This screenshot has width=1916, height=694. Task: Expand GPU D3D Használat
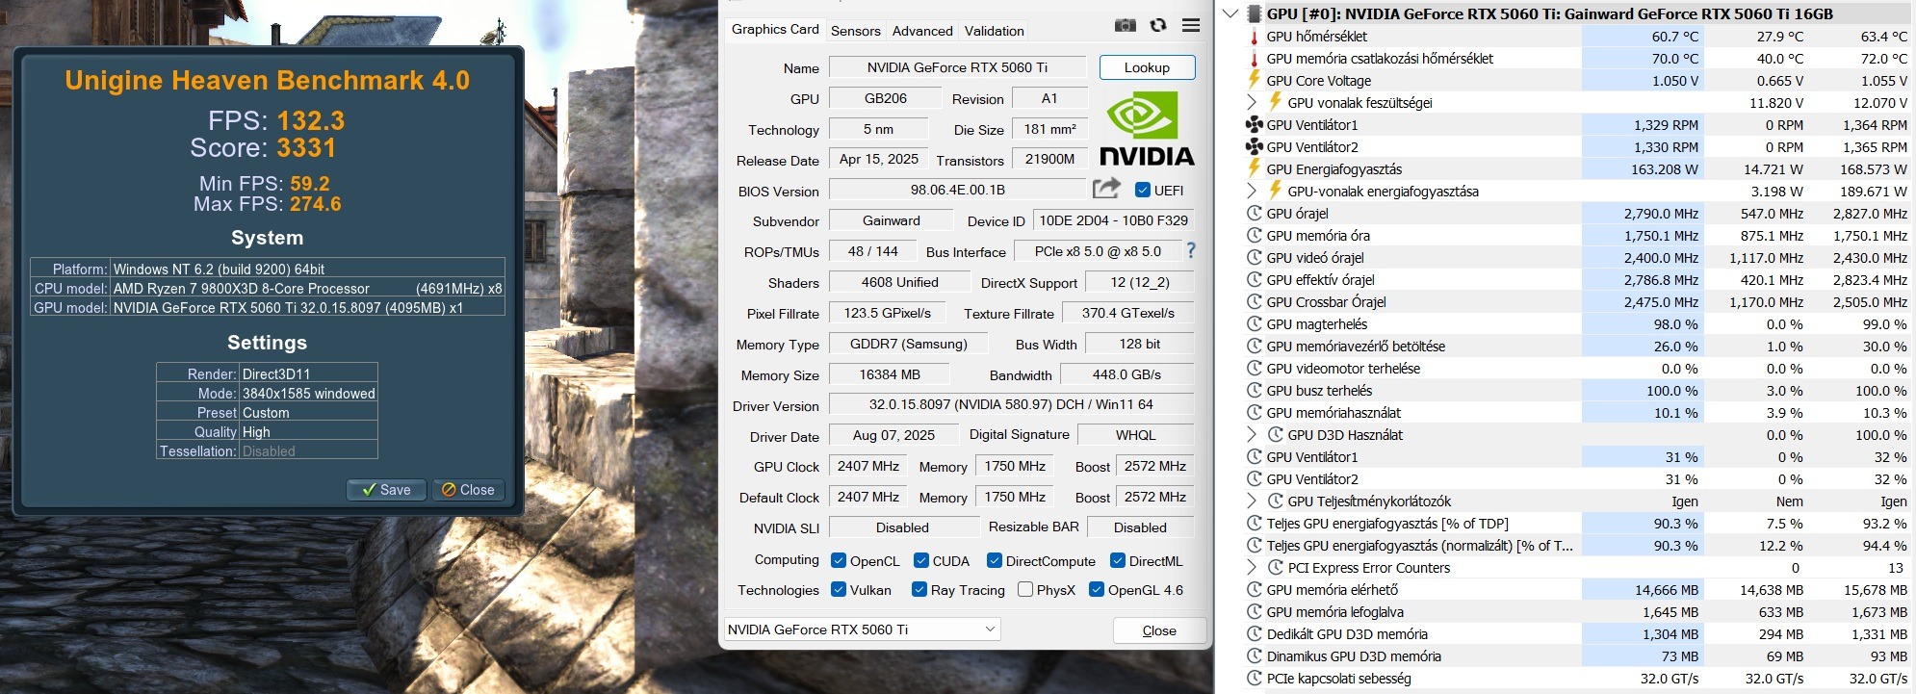(1252, 434)
